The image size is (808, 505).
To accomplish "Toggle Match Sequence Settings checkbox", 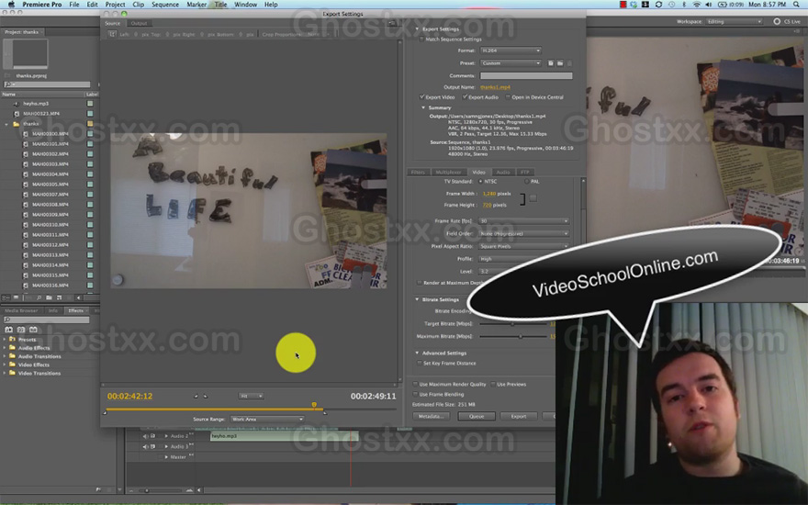I will (x=421, y=39).
